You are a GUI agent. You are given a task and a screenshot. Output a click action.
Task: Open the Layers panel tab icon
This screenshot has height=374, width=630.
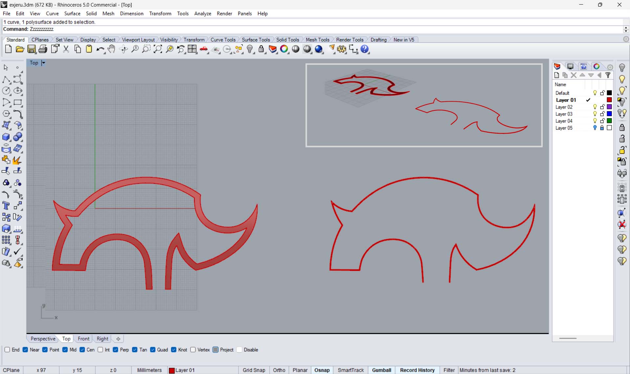(x=557, y=67)
